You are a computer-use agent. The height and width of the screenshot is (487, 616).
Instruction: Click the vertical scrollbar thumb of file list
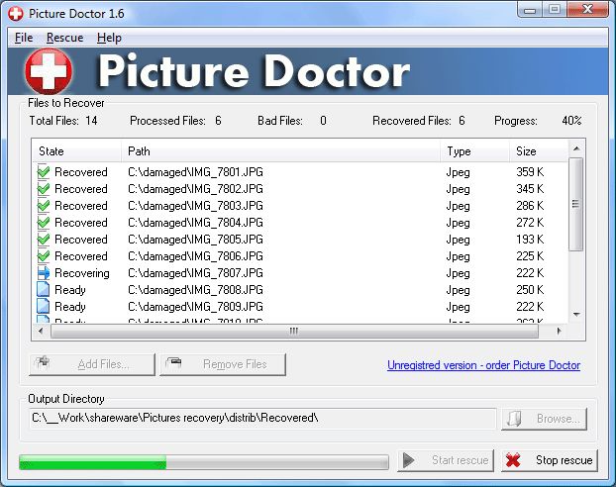[576, 204]
